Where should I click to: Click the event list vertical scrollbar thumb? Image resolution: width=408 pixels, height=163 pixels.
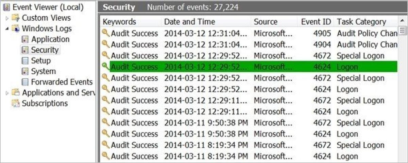pyautogui.click(x=403, y=31)
